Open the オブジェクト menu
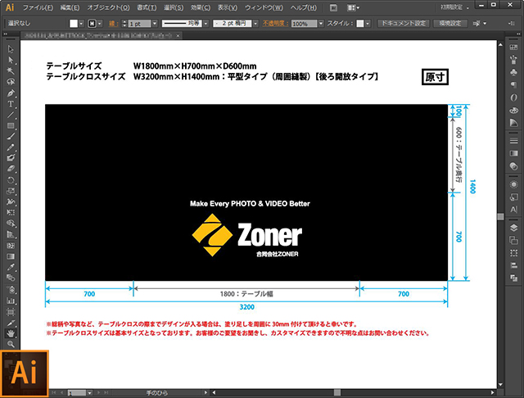Image resolution: width=524 pixels, height=398 pixels. pyautogui.click(x=108, y=7)
